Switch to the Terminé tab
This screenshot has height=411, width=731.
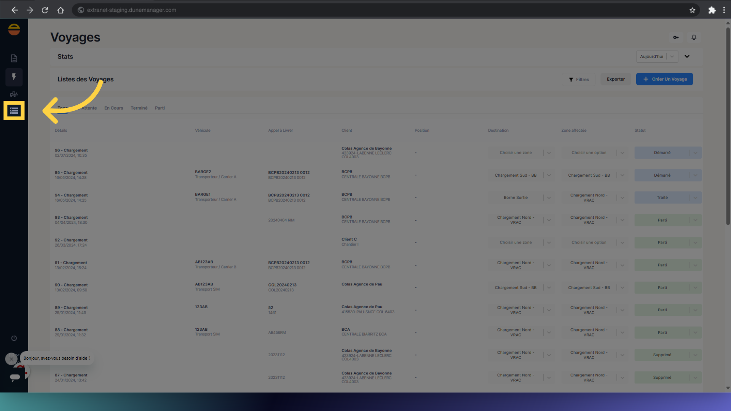pos(139,108)
